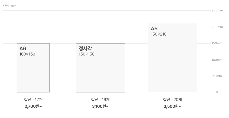
Task: Select the A5 150×210 size box
Action: 173,58
